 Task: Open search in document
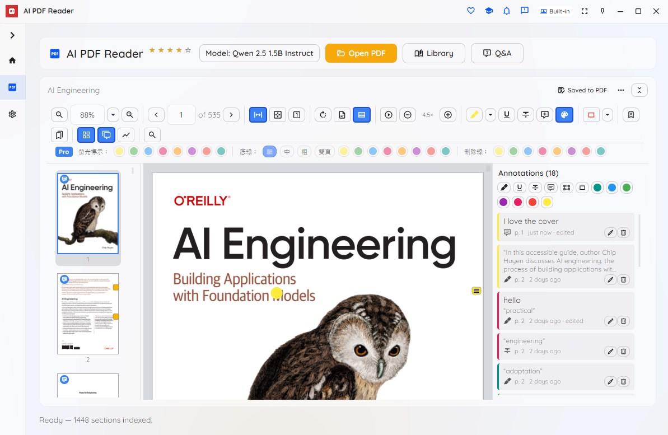pyautogui.click(x=152, y=135)
